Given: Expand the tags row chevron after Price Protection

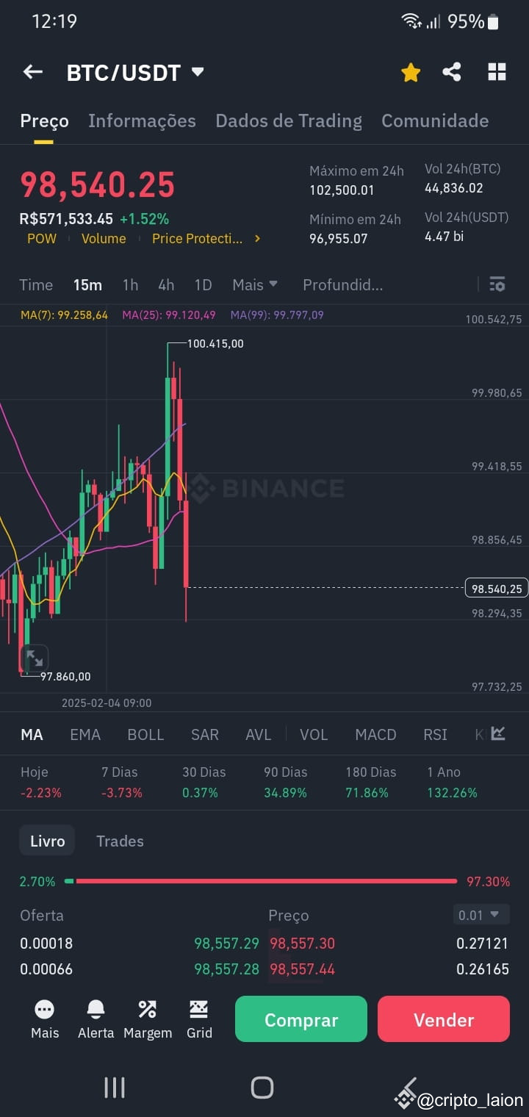Looking at the screenshot, I should point(257,239).
